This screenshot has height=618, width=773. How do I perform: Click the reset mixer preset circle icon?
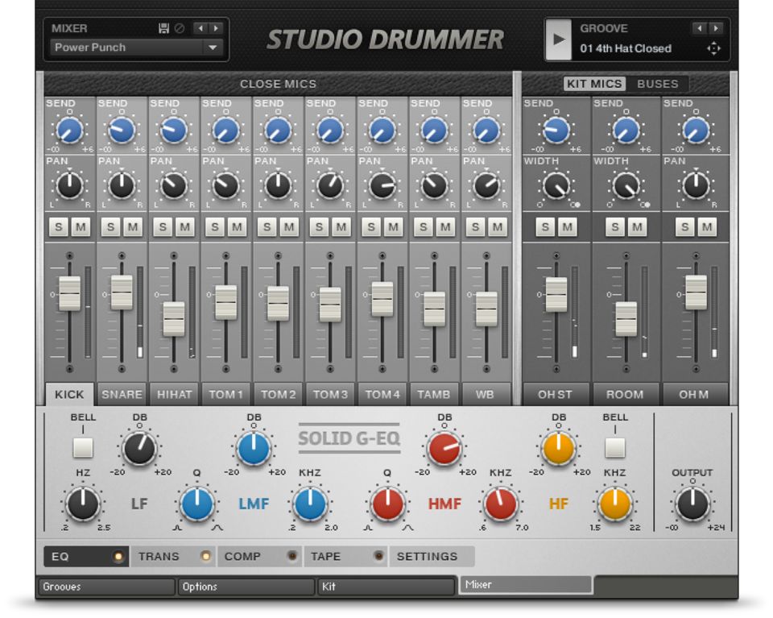(179, 28)
